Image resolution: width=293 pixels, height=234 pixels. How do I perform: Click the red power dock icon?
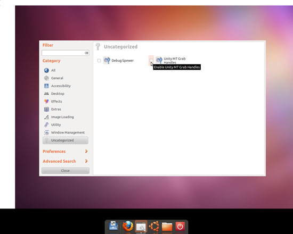[x=180, y=227]
